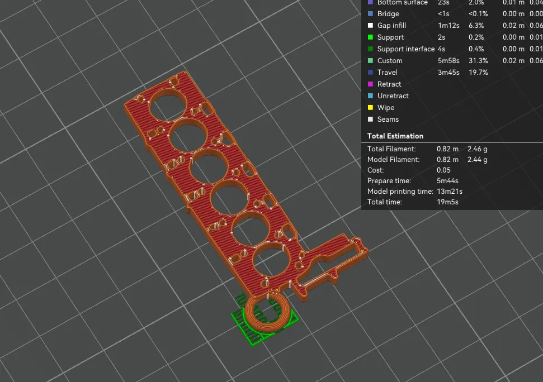The image size is (543, 382).
Task: Toggle the Wipe yellow swatch
Action: pyautogui.click(x=370, y=108)
